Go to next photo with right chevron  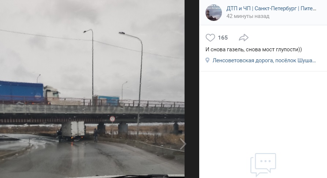pos(182,144)
